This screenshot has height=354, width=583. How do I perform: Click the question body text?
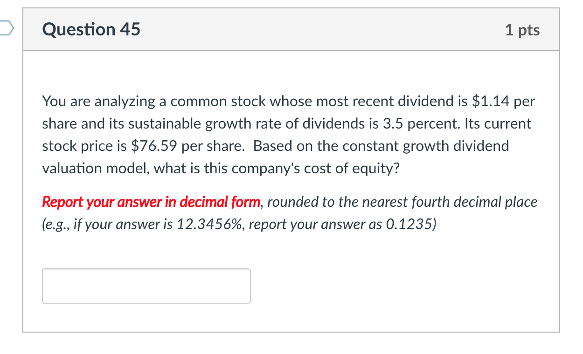point(280,135)
